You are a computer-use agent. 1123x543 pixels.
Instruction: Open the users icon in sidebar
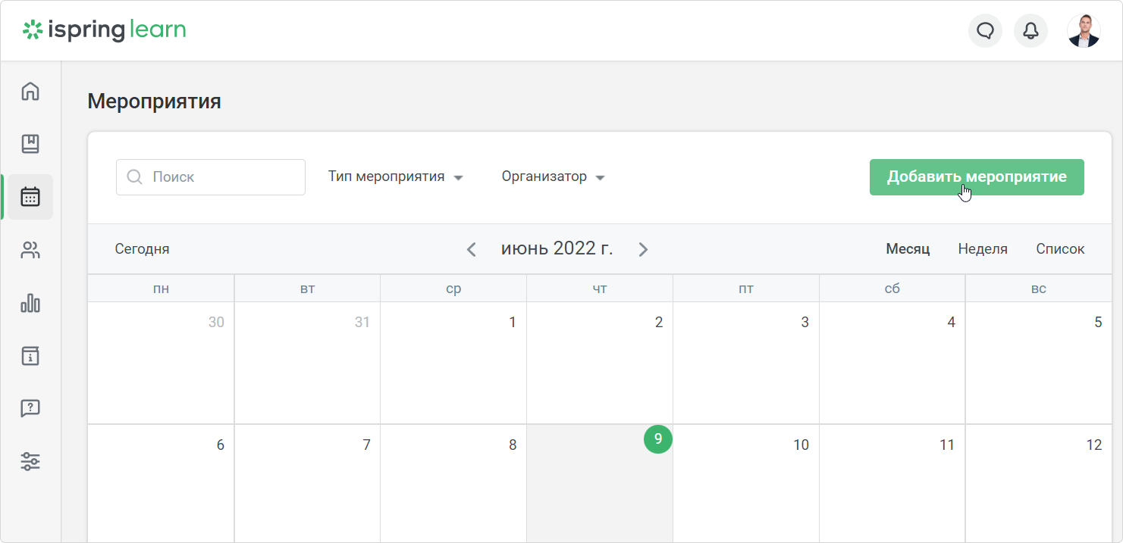(30, 250)
